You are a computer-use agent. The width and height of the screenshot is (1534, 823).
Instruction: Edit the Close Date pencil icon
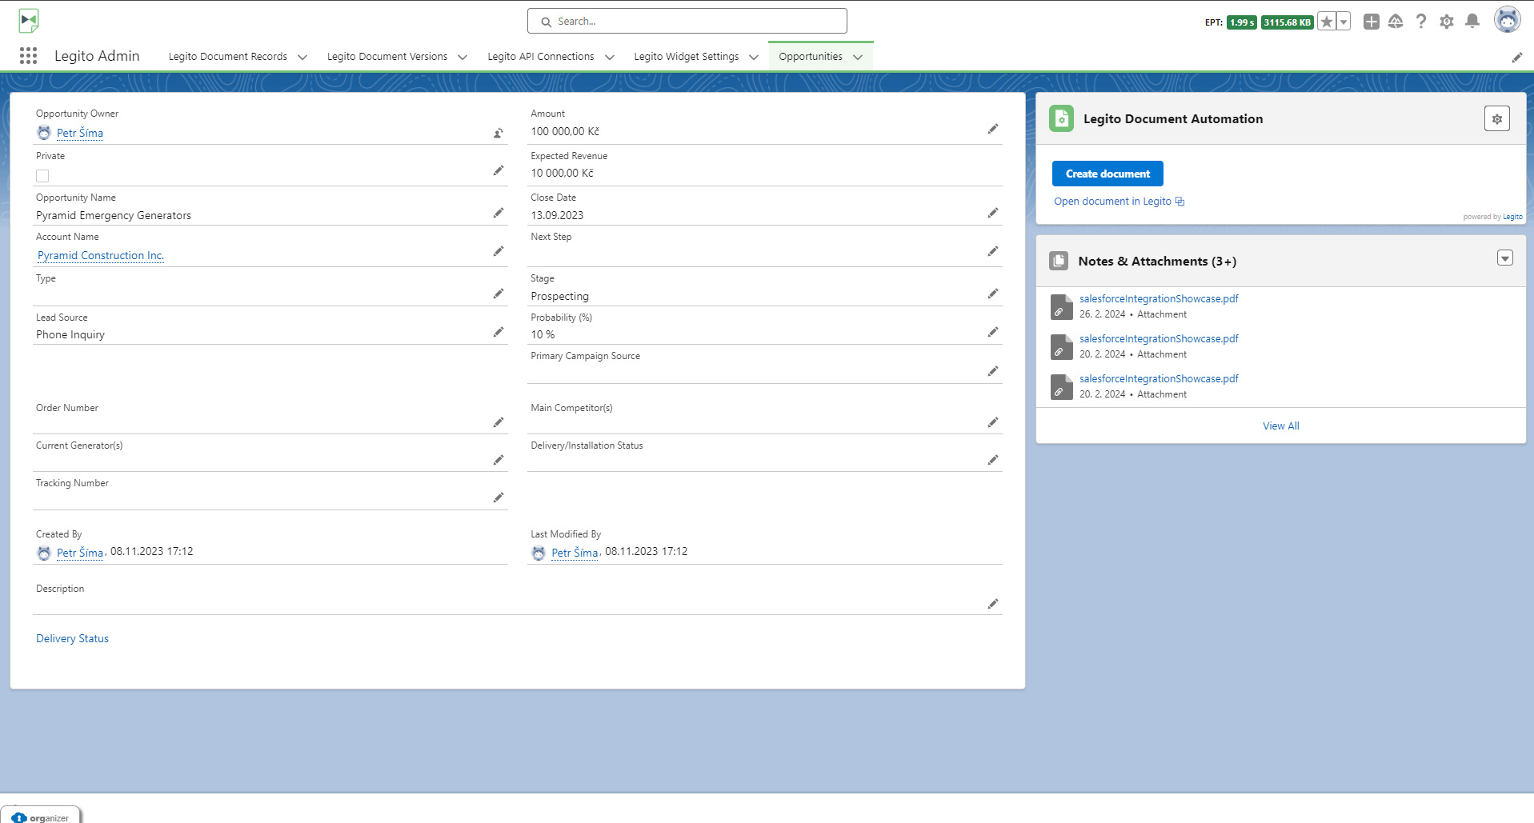(x=992, y=213)
